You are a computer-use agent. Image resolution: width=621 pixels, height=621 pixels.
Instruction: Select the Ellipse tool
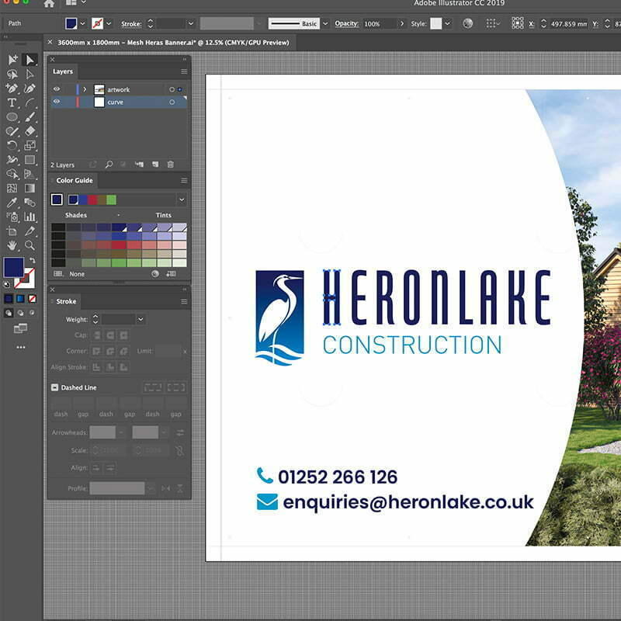(x=12, y=117)
